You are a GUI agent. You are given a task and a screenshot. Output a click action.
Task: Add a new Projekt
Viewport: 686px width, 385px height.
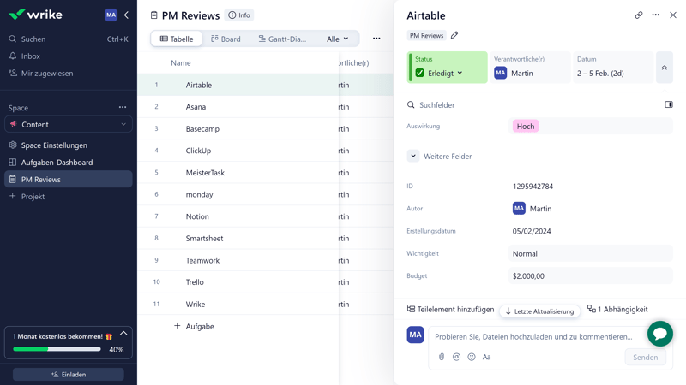click(x=27, y=197)
